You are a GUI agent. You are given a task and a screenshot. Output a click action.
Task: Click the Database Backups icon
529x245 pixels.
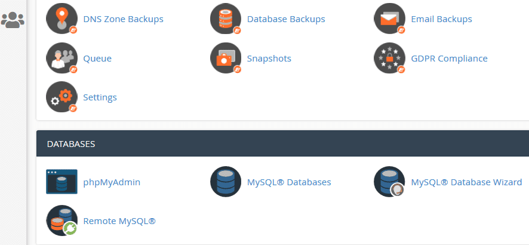point(225,19)
